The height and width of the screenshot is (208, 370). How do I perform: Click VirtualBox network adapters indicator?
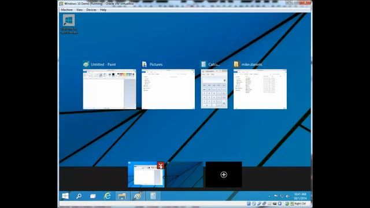tap(264, 203)
